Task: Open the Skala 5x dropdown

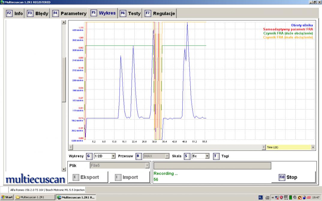Action: 207,156
